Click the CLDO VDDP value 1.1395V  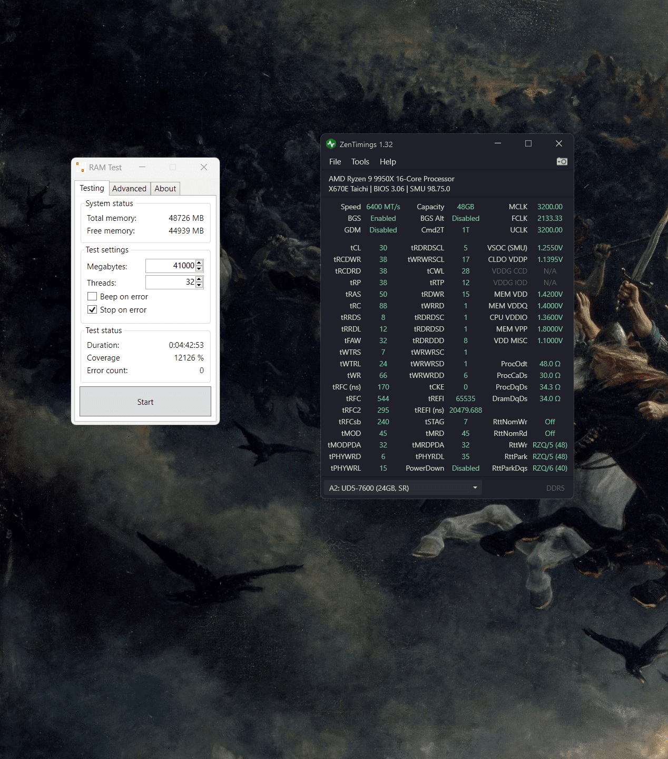pyautogui.click(x=550, y=259)
